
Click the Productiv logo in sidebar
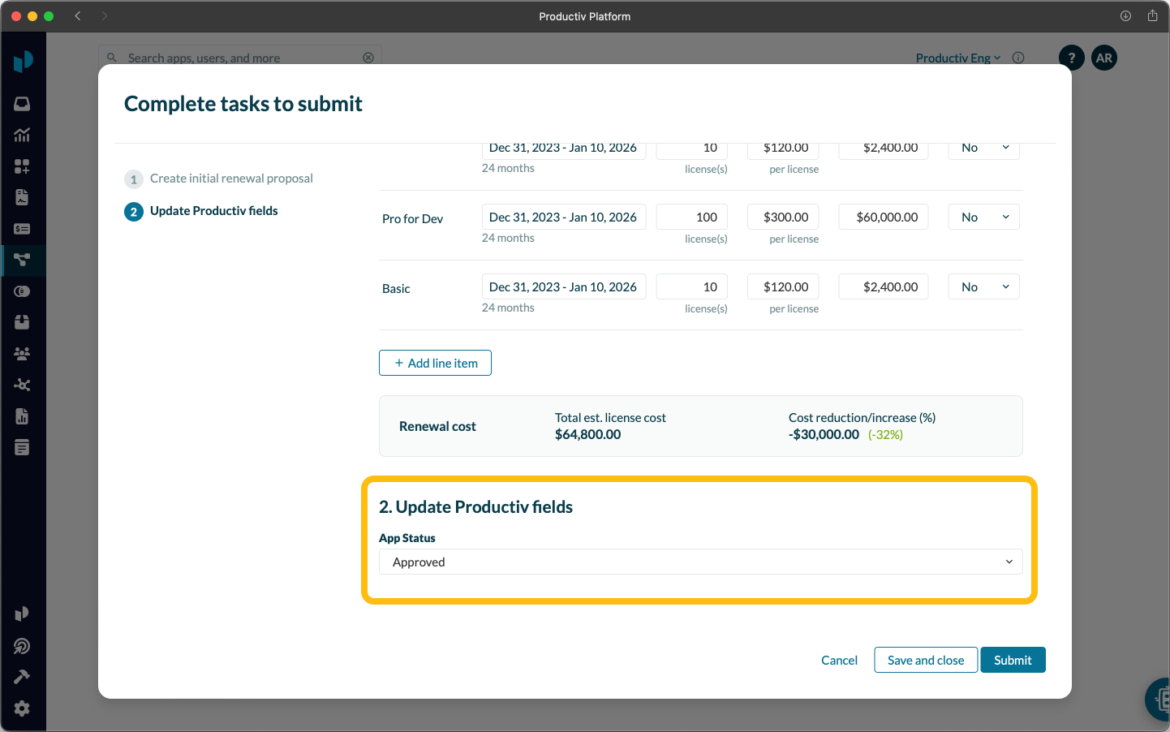pyautogui.click(x=23, y=60)
